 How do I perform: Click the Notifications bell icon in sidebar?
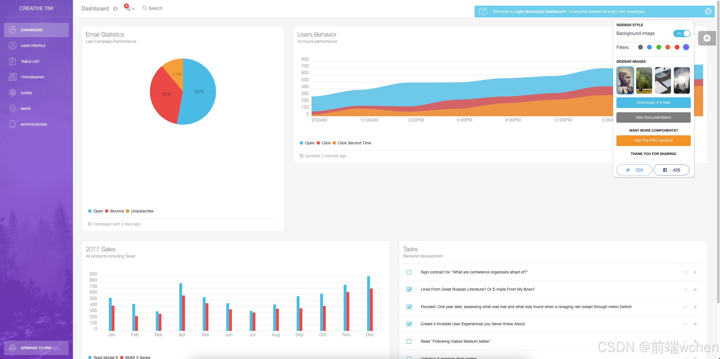tap(12, 124)
